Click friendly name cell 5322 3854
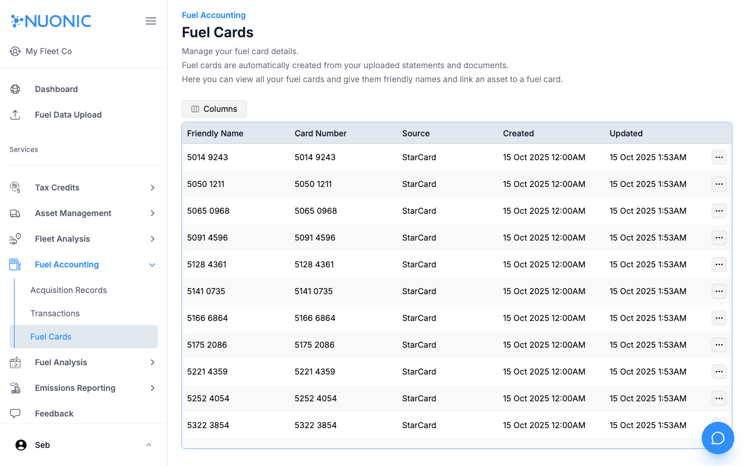Image resolution: width=746 pixels, height=466 pixels. pyautogui.click(x=208, y=425)
